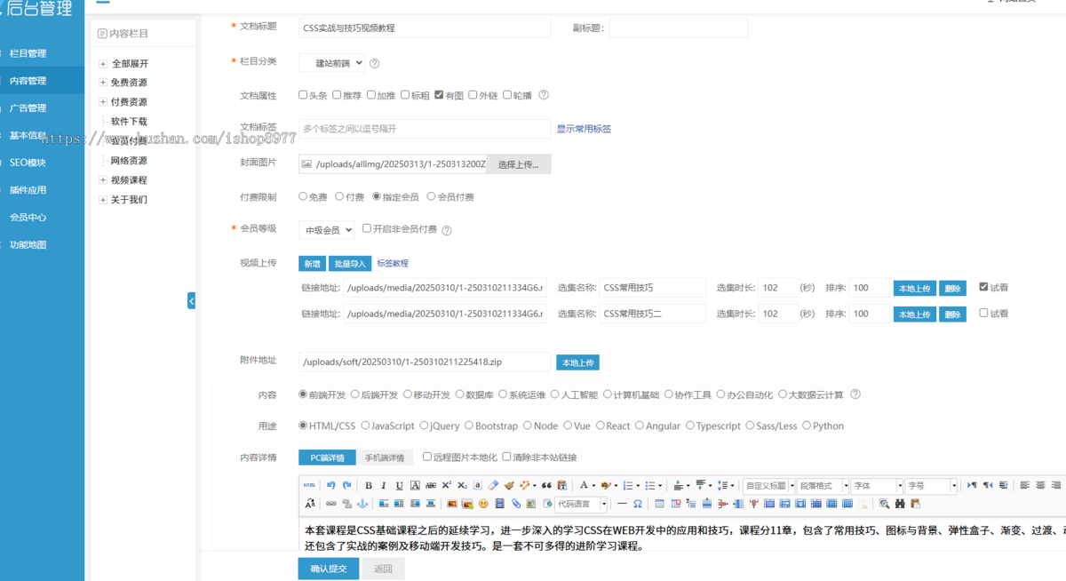The height and width of the screenshot is (581, 1066).
Task: Toggle HTML source view in editor
Action: point(309,485)
